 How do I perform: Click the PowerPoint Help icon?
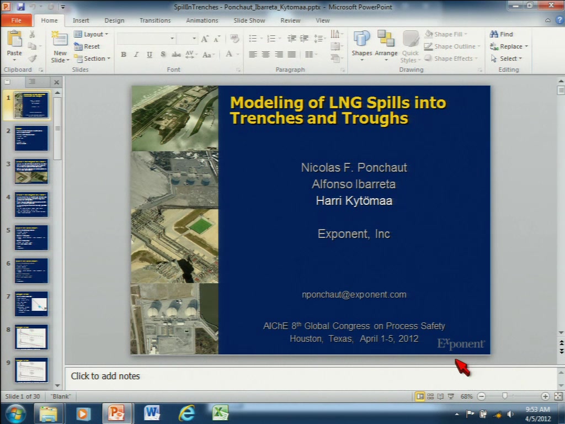[559, 20]
